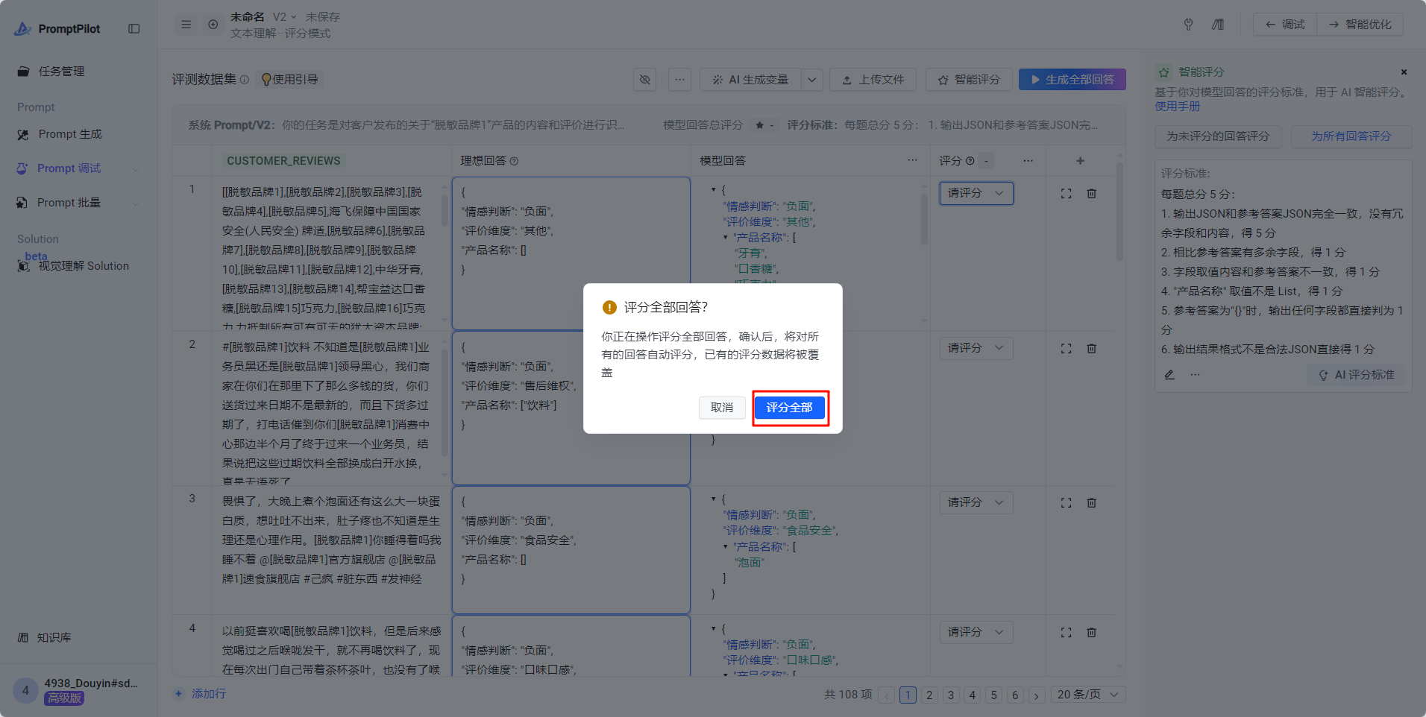This screenshot has height=717, width=1426.
Task: Expand row 4 to fullscreen view
Action: (1066, 633)
